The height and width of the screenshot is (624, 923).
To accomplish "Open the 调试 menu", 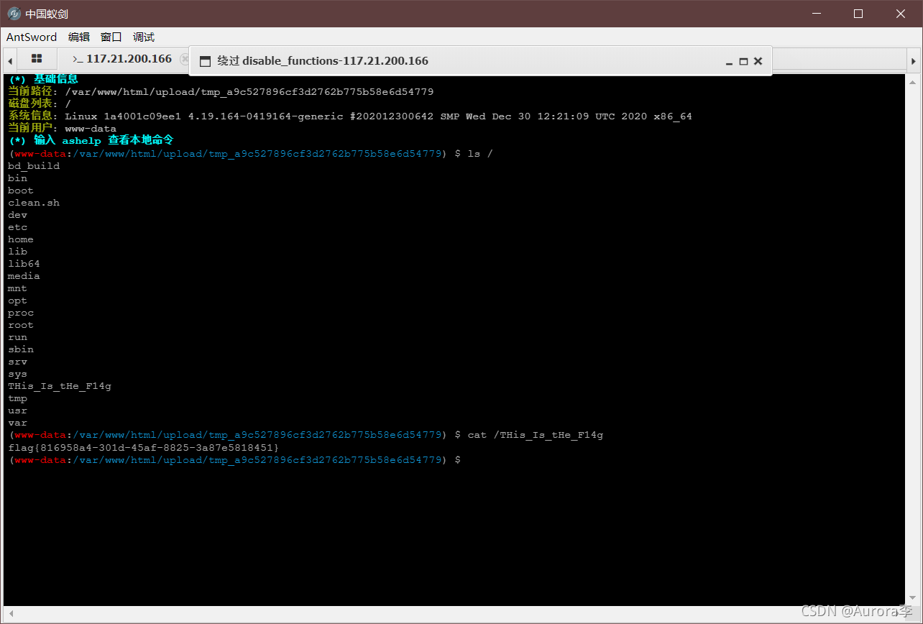I will (144, 37).
